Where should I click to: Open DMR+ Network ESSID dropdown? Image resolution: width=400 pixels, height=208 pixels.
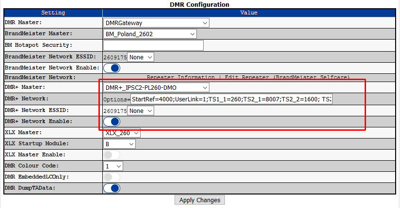point(140,111)
